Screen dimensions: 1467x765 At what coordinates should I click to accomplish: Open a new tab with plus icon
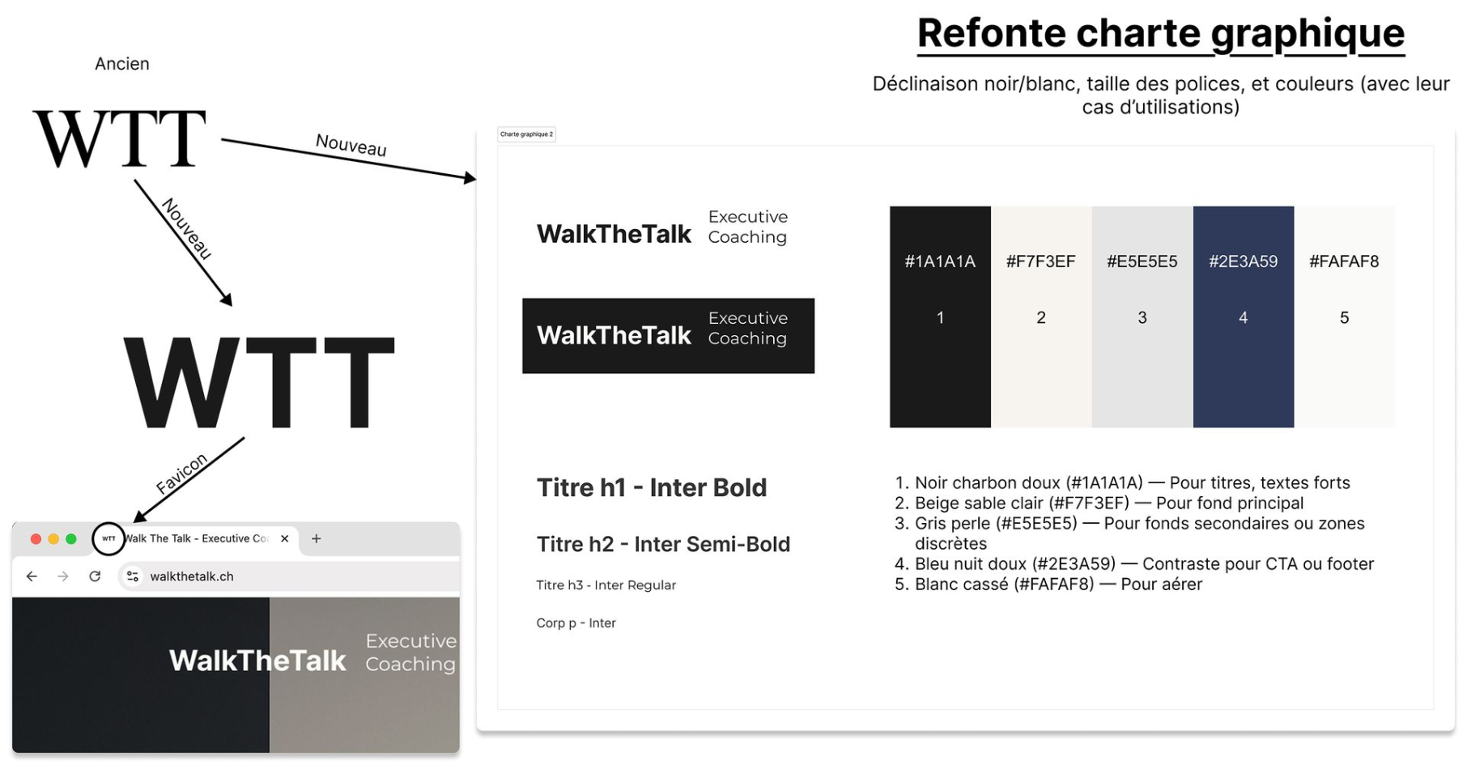point(317,538)
